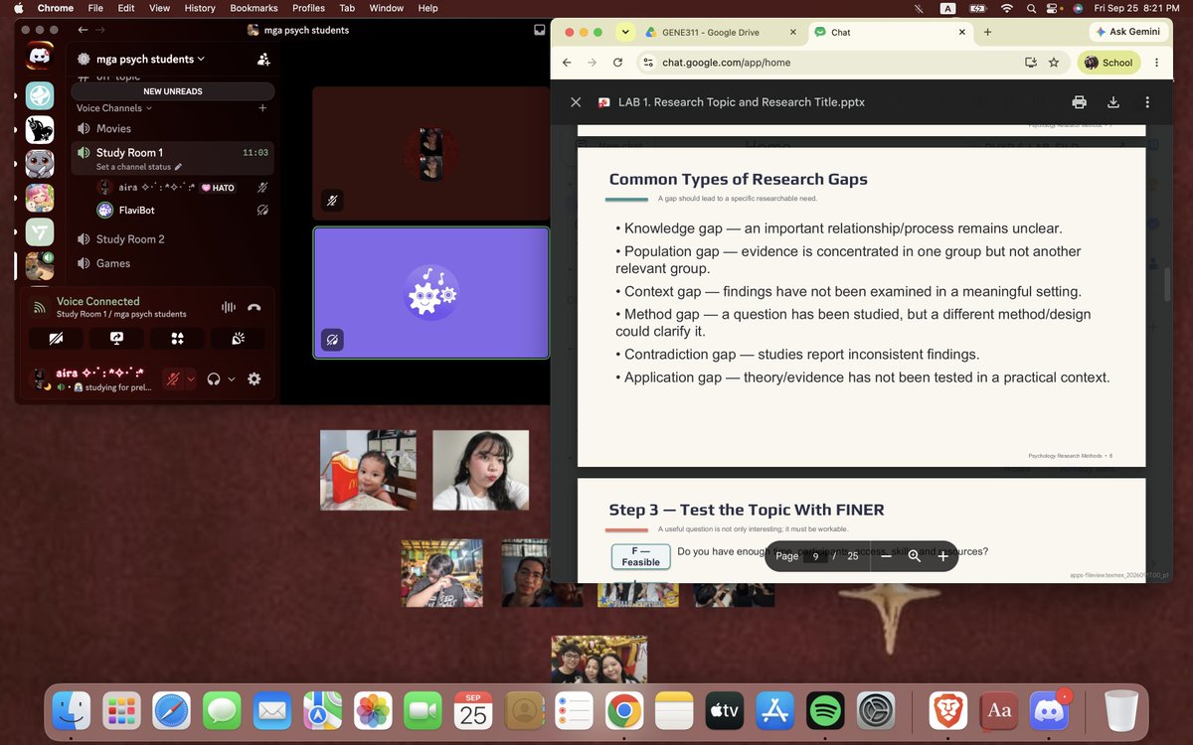Unmute microphone in Discord user panel
Viewport: 1193px width, 745px height.
pos(174,378)
